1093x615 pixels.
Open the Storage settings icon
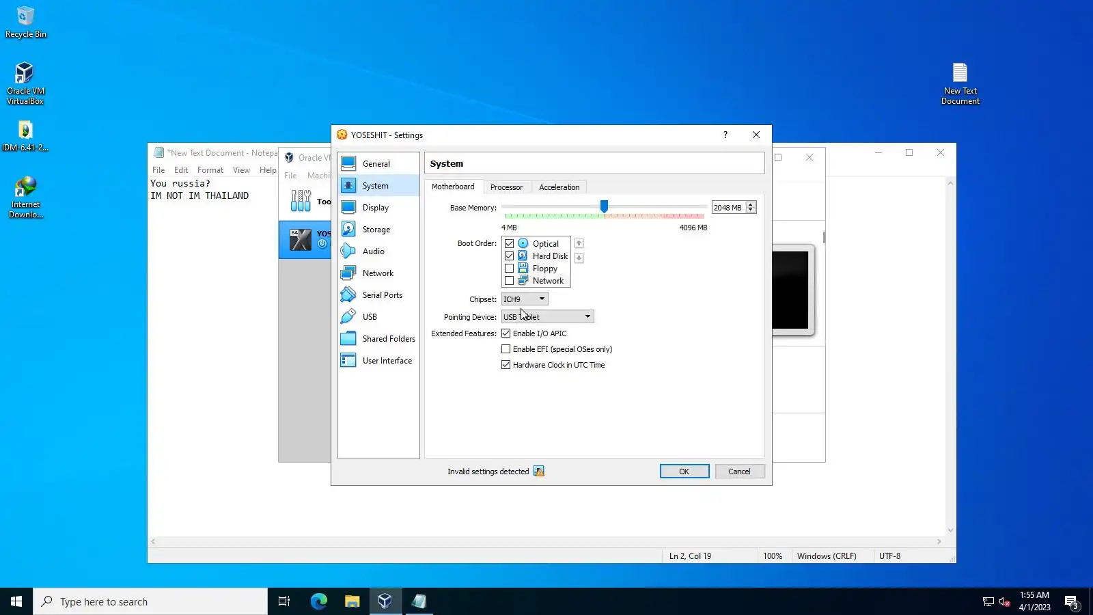click(x=348, y=229)
